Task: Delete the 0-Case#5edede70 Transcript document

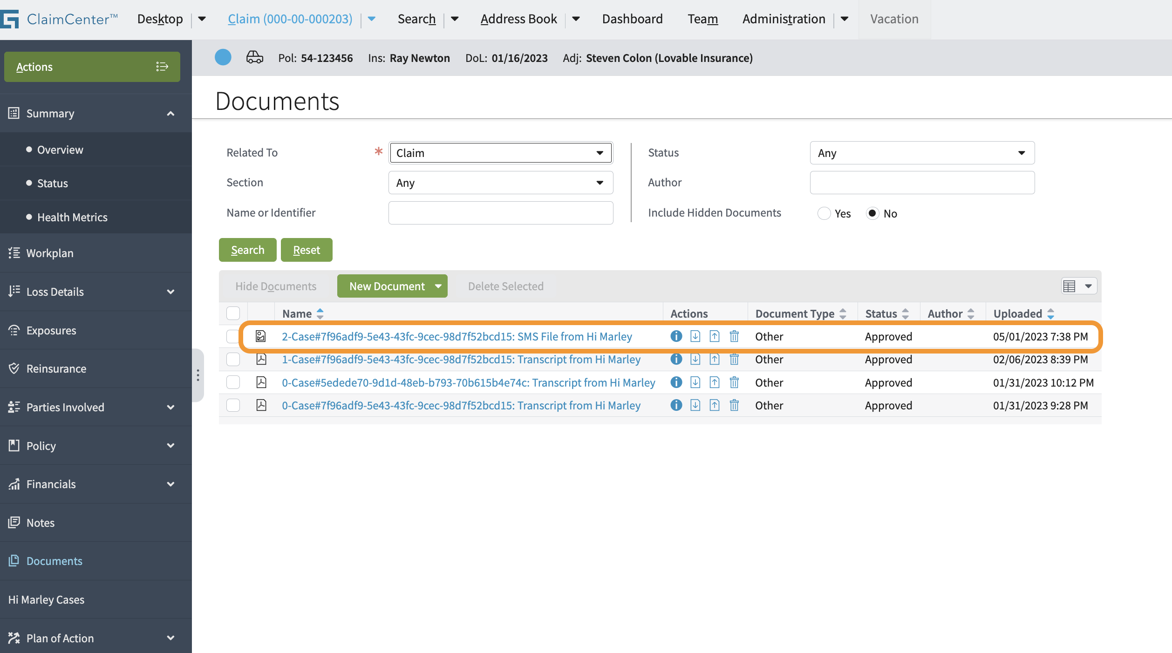Action: pos(734,382)
